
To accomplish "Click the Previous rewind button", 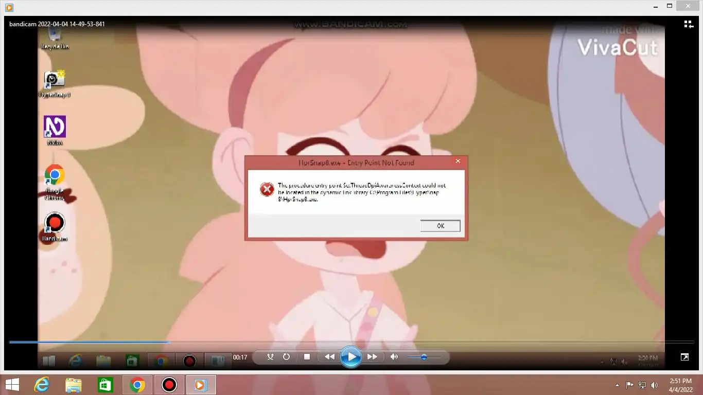I will pyautogui.click(x=329, y=356).
